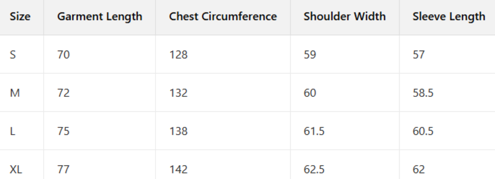This screenshot has width=495, height=179.
Task: Select the L size cell
Action: pyautogui.click(x=13, y=131)
